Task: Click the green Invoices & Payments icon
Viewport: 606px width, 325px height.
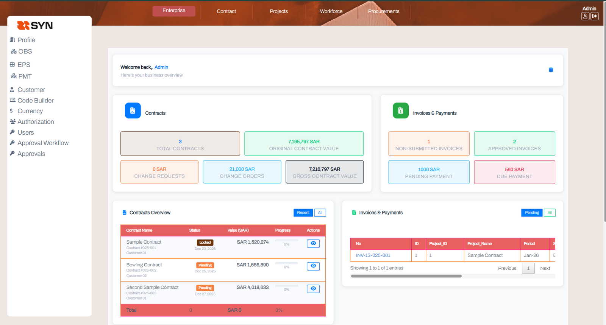Action: coord(400,110)
